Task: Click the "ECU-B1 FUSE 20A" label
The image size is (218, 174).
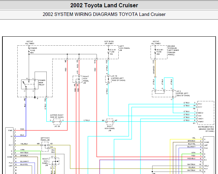Action: coord(160,52)
